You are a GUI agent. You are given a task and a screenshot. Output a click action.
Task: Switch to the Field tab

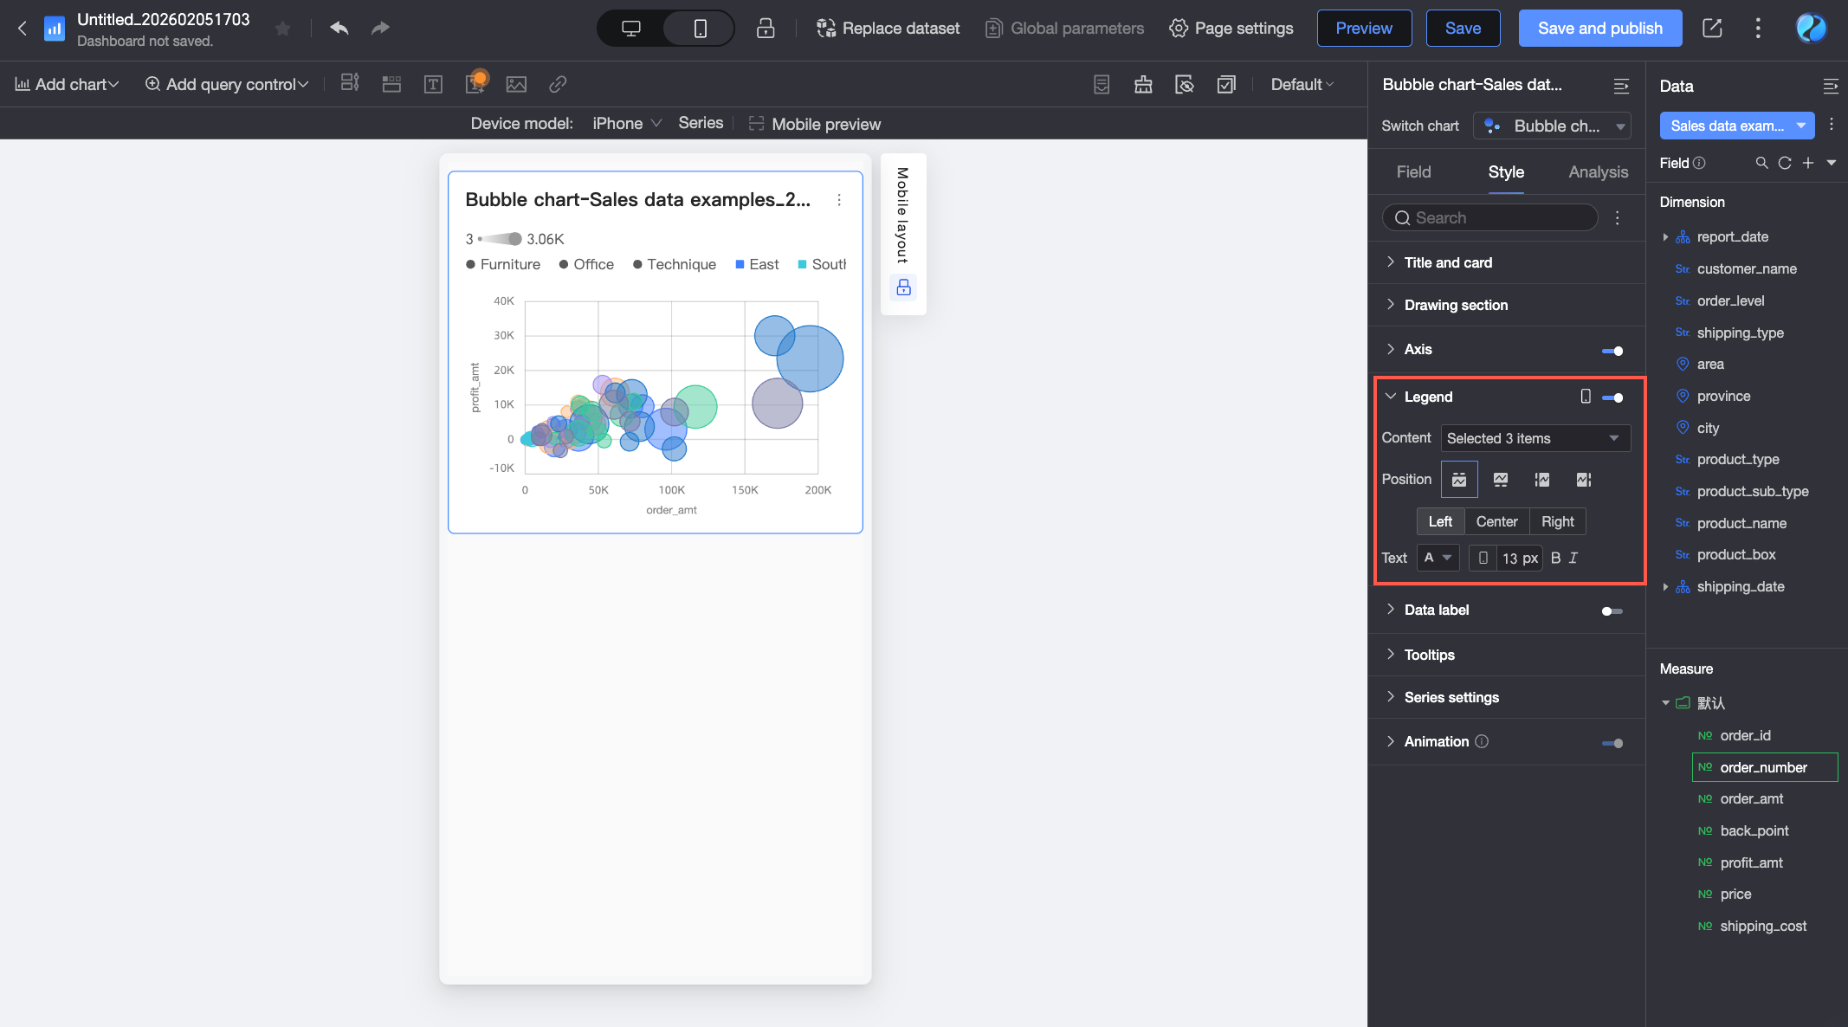(x=1413, y=172)
